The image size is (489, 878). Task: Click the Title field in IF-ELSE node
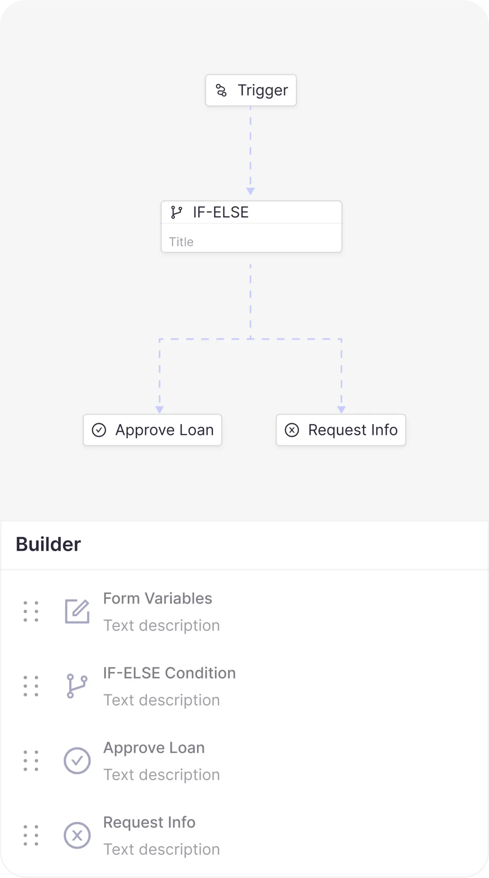[251, 242]
